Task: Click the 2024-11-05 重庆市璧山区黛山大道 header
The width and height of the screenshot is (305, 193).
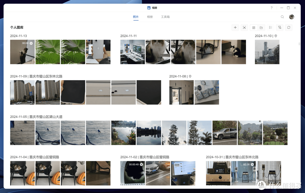Action: pyautogui.click(x=36, y=117)
